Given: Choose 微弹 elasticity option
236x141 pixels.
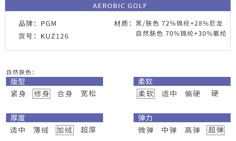Looking at the screenshot, I should 146,130.
